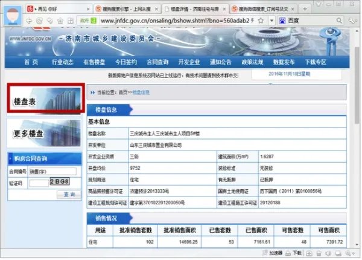Click the 百度 search box
This screenshot has height=260, width=362.
(x=311, y=21)
